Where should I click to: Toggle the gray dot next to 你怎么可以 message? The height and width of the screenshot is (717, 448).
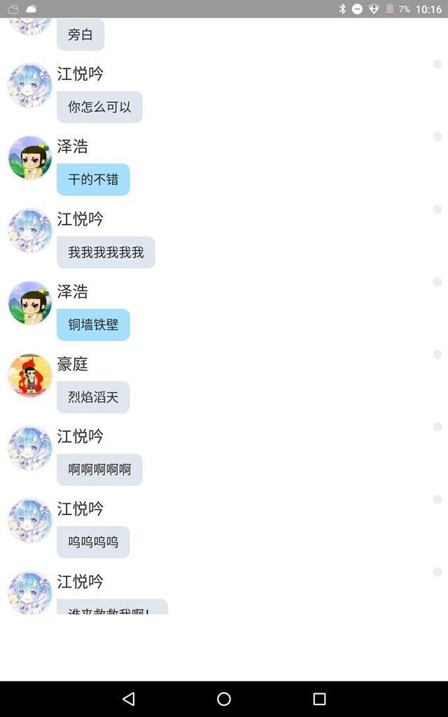[x=437, y=64]
